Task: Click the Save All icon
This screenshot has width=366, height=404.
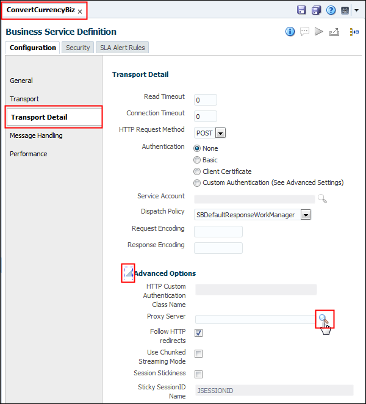Action: 316,10
